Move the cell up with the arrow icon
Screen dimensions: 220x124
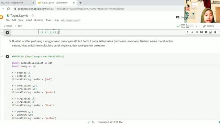pos(188,32)
